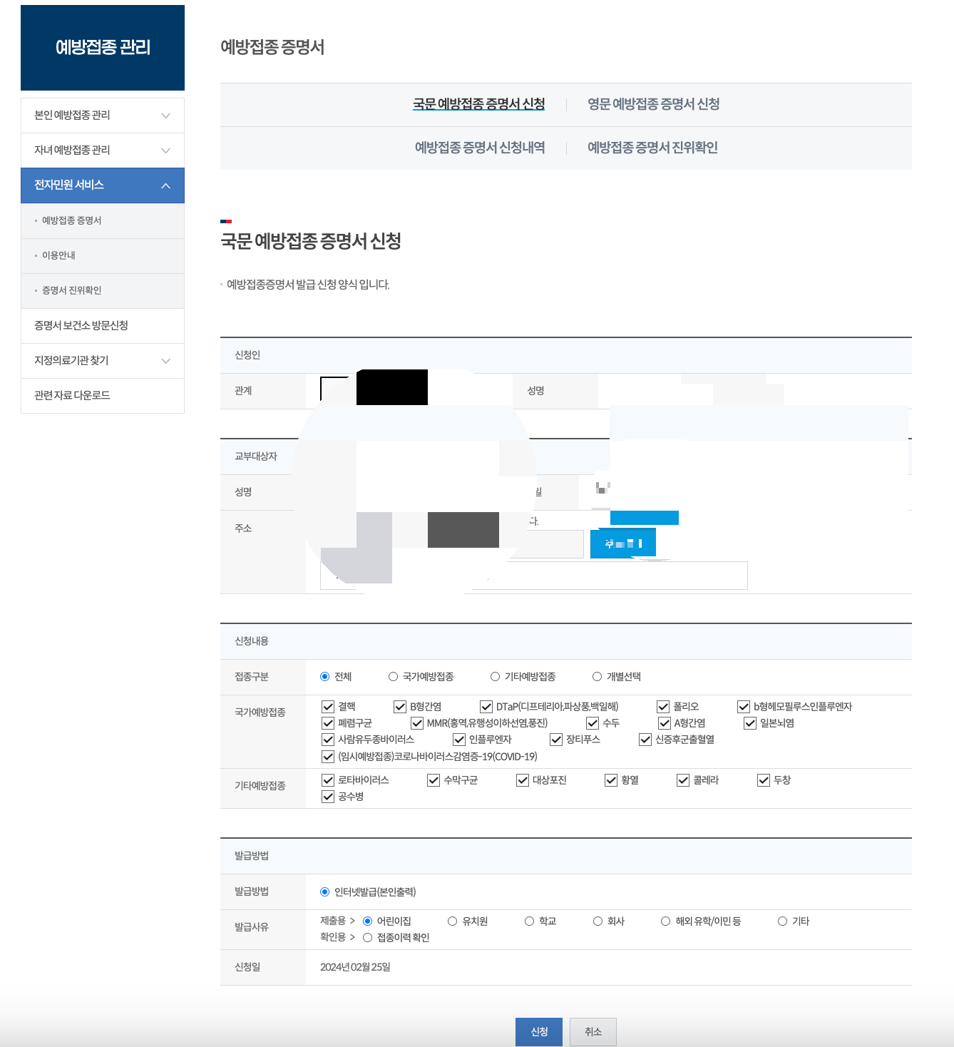Click the blue address search button

click(622, 542)
